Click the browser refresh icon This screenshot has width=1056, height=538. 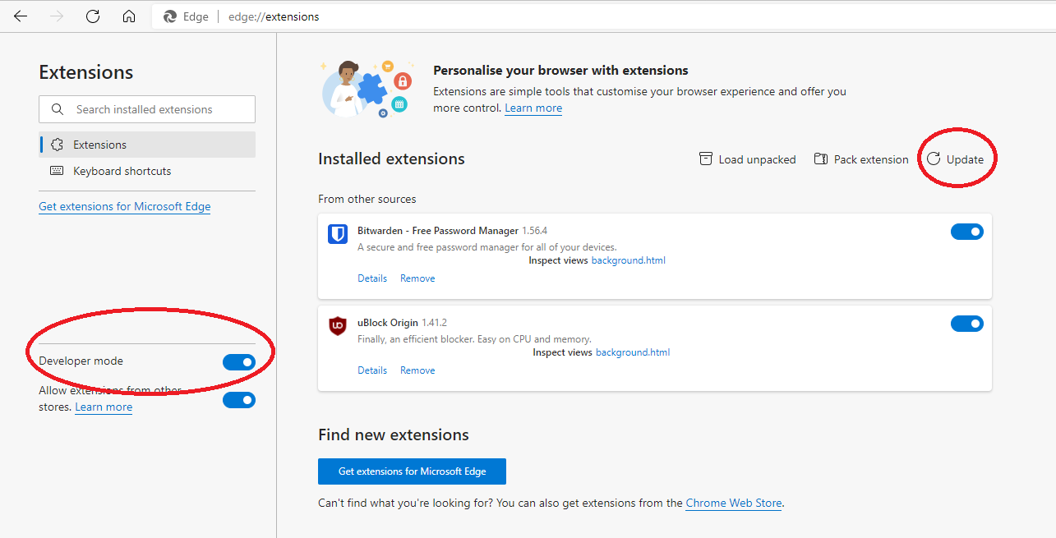click(x=93, y=16)
